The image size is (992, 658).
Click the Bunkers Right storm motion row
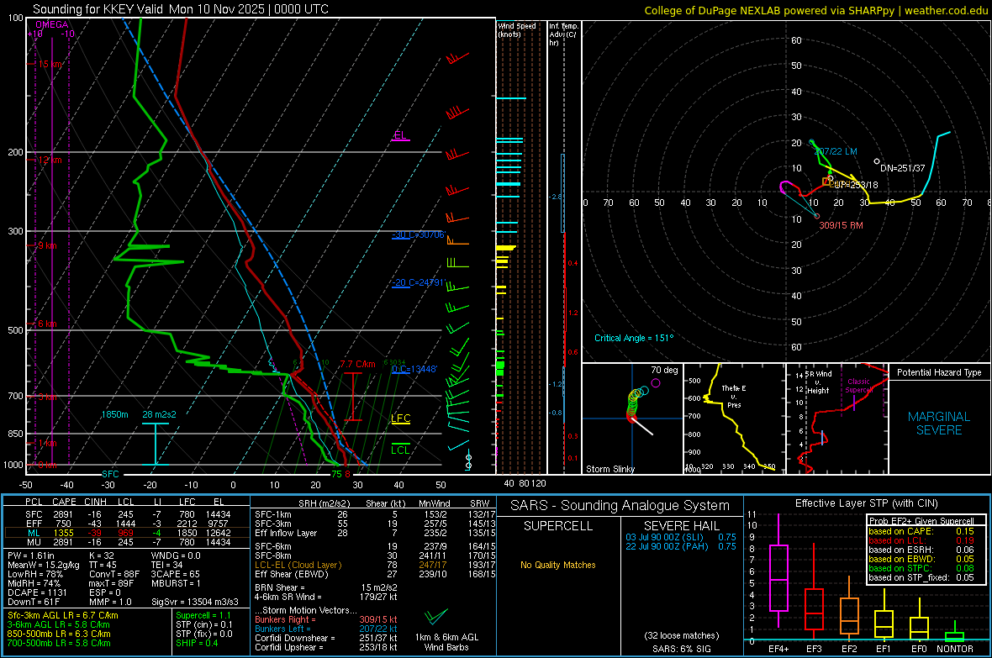(326, 619)
